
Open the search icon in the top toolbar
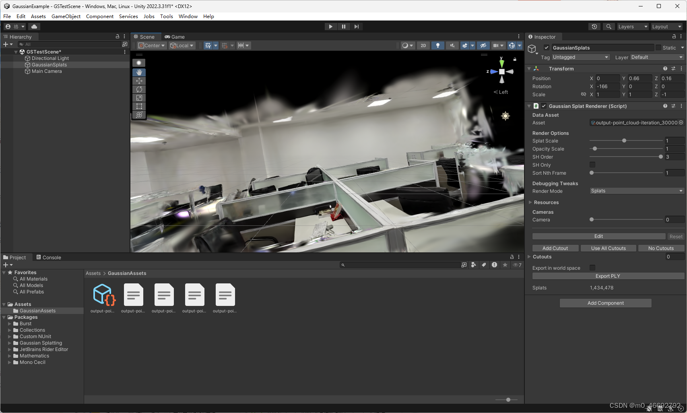pyautogui.click(x=609, y=26)
